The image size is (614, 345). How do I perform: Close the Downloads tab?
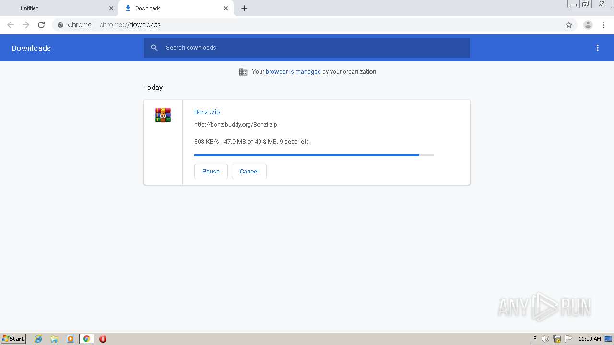[x=226, y=8]
